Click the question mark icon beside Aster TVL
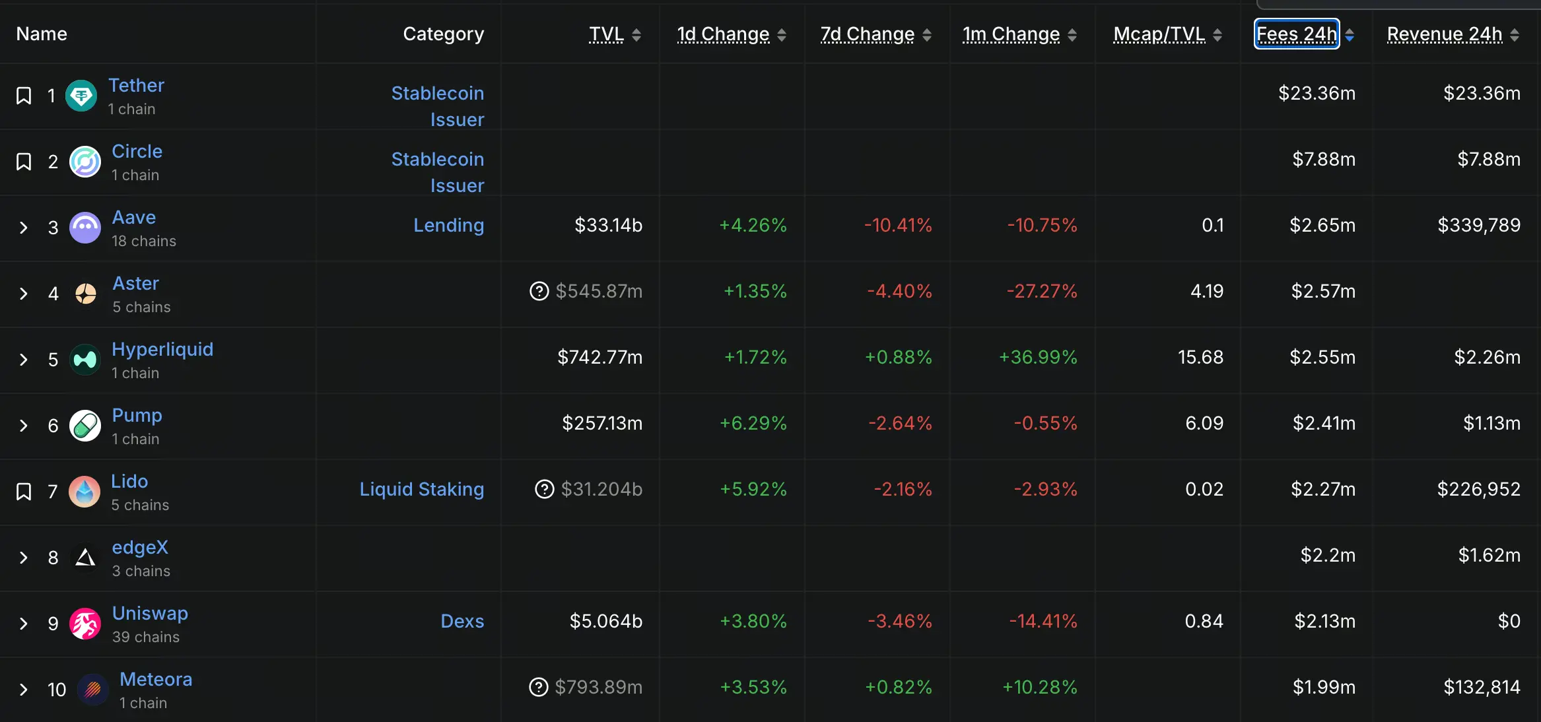Image resolution: width=1541 pixels, height=722 pixels. [x=539, y=291]
